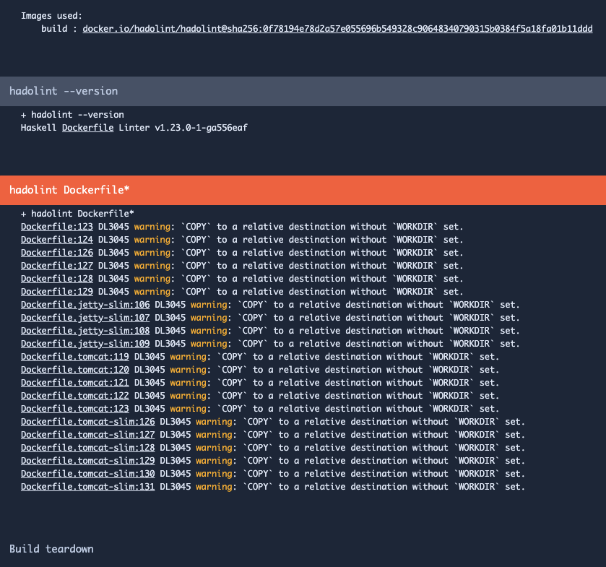Open the Dockerfile:124 warning link
This screenshot has height=567, width=606.
click(56, 239)
